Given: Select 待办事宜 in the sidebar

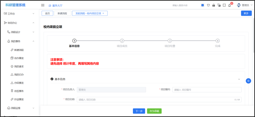Looking at the screenshot, I should click(19, 58).
